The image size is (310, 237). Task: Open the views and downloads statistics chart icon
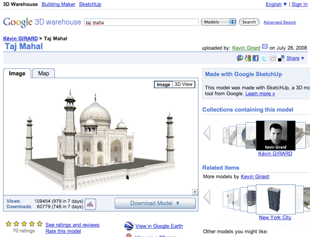[90, 204]
